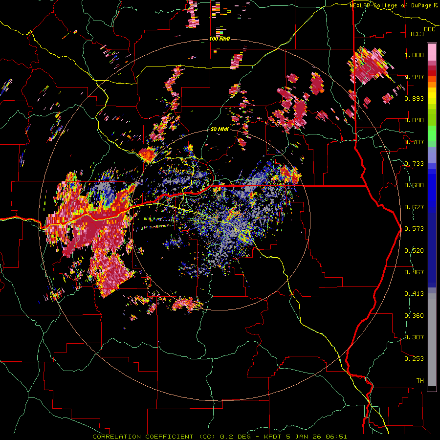The width and height of the screenshot is (440, 440).
Task: Click the 100 NMI range ring label
Action: [x=220, y=39]
